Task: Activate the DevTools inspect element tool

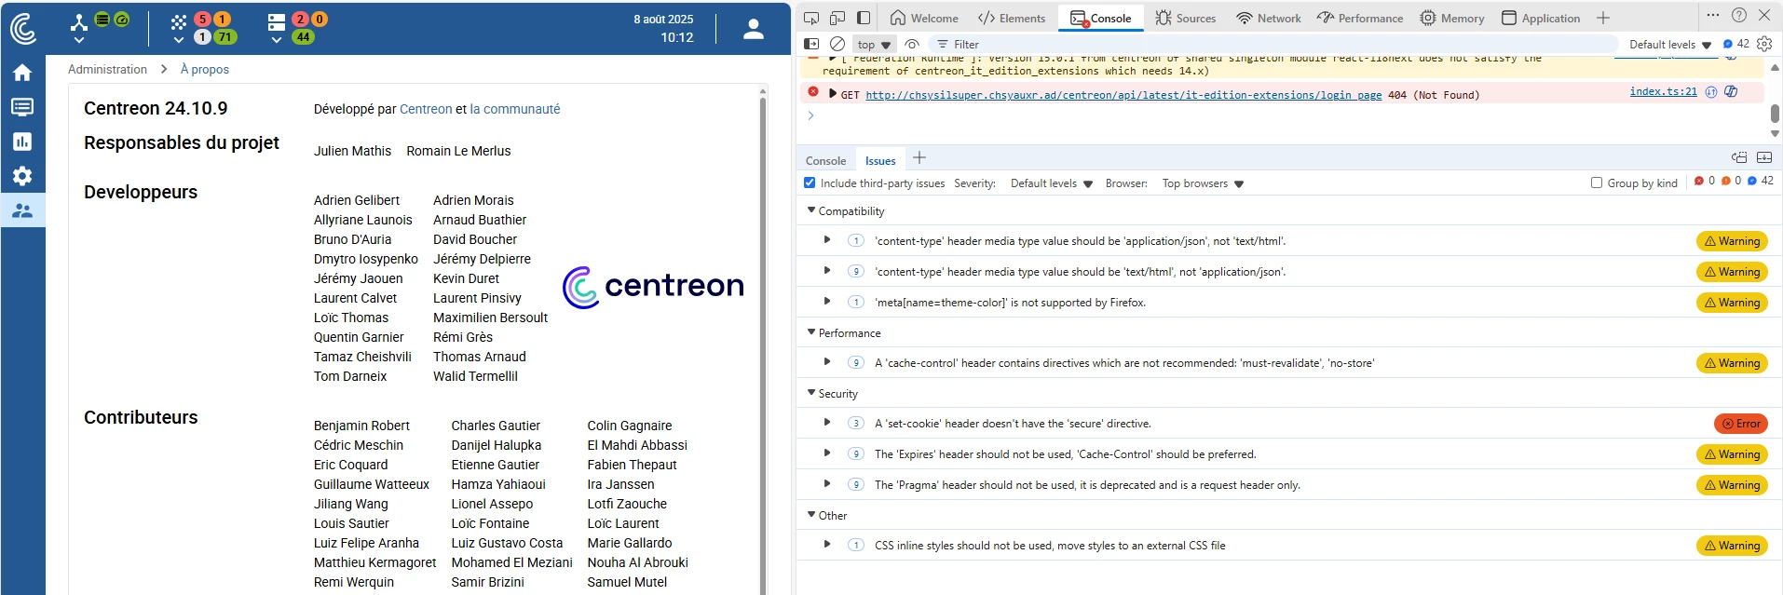Action: [811, 18]
